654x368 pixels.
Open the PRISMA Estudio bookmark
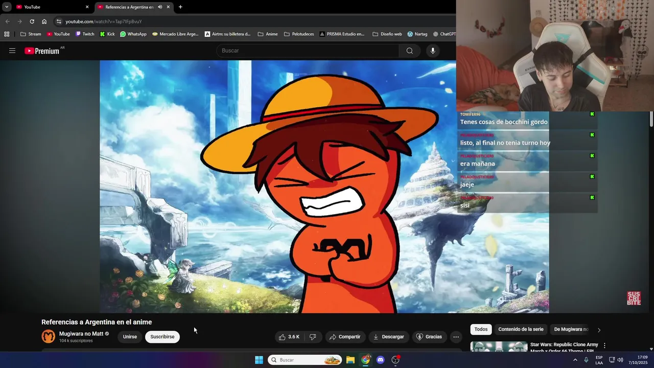[342, 34]
